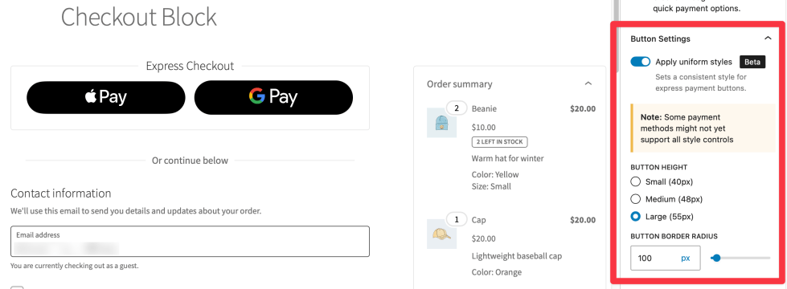Click the Apple Pay express checkout button
The width and height of the screenshot is (787, 289).
[106, 98]
